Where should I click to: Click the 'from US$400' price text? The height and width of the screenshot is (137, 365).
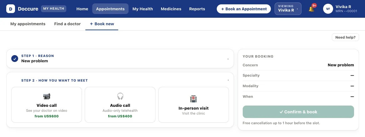coord(120,116)
